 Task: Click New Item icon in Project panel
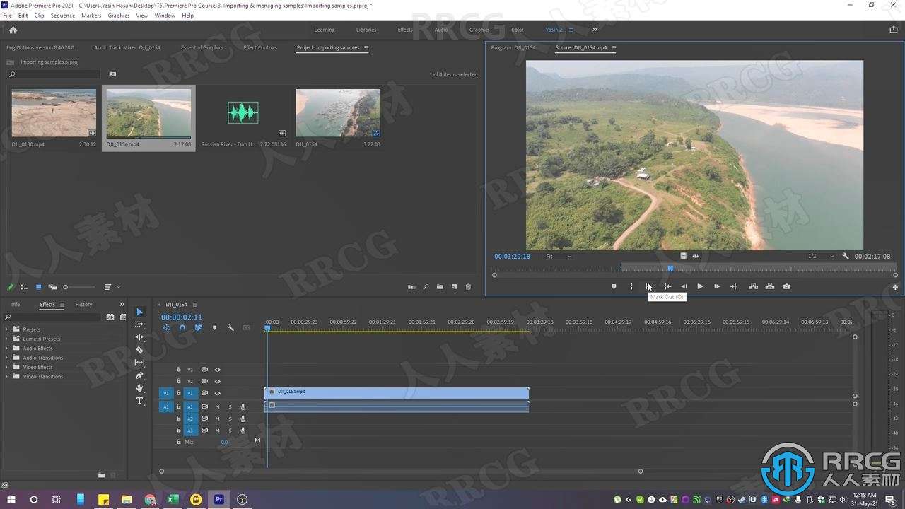pyautogui.click(x=454, y=287)
